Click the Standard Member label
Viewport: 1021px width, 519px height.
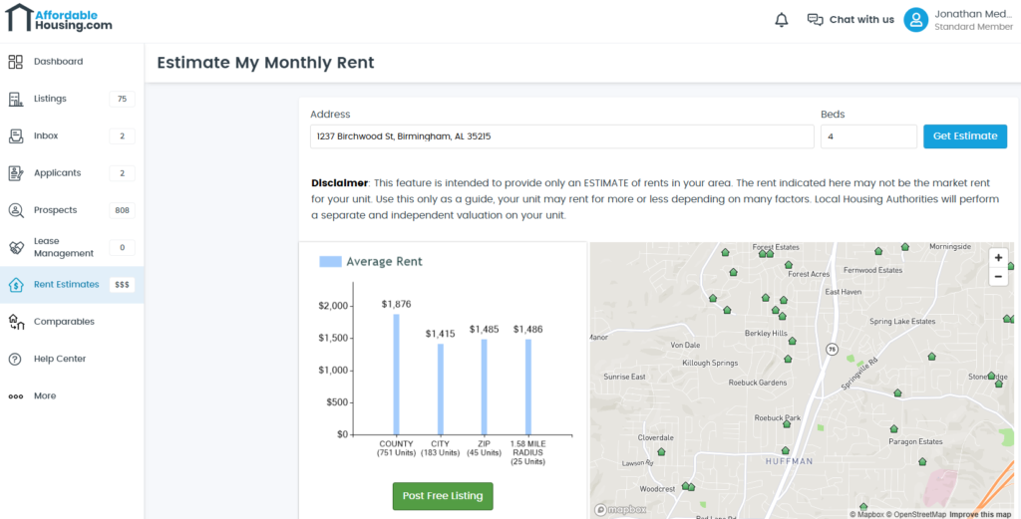(973, 27)
